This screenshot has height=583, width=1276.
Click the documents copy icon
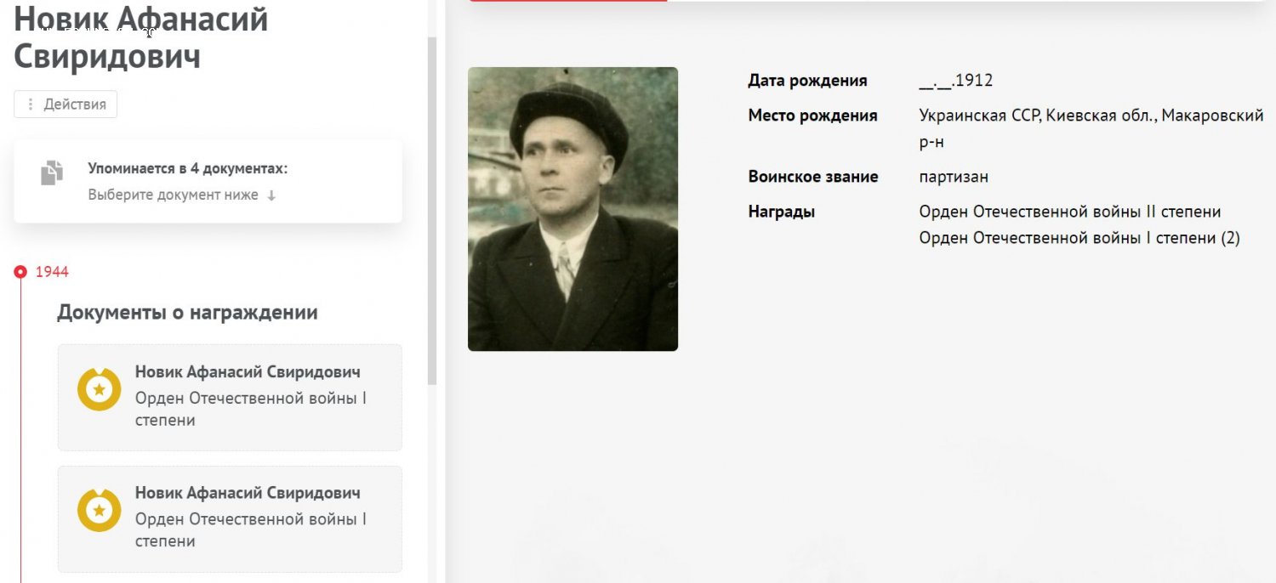tap(52, 172)
